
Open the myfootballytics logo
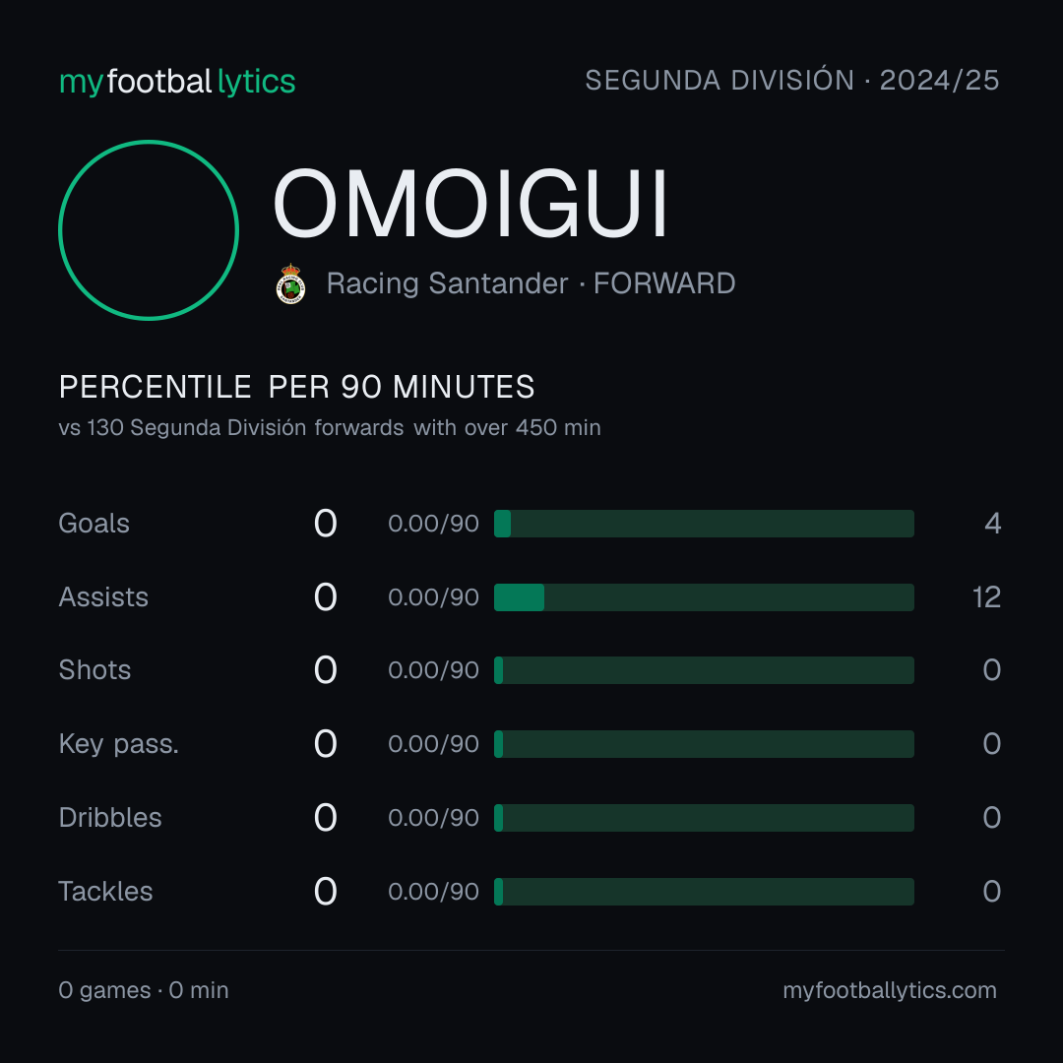[x=177, y=82]
